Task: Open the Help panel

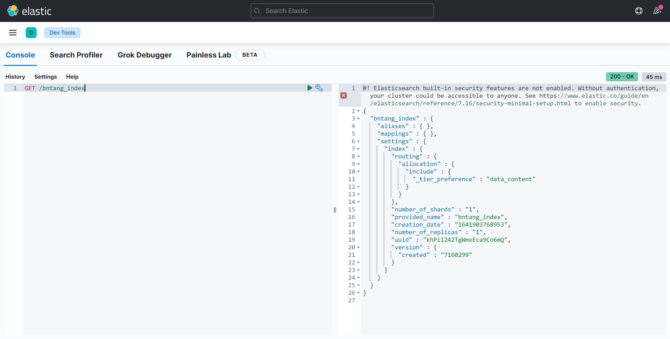Action: 72,77
